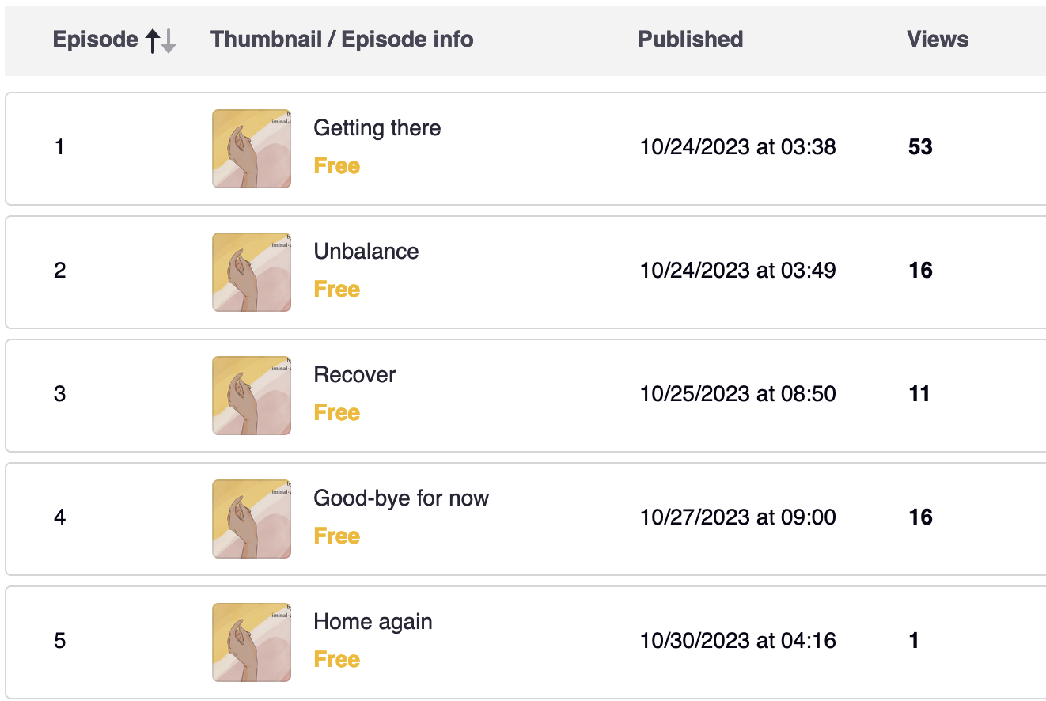Viewport: 1046px width, 701px height.
Task: Click the Episode column header
Action: (x=95, y=40)
